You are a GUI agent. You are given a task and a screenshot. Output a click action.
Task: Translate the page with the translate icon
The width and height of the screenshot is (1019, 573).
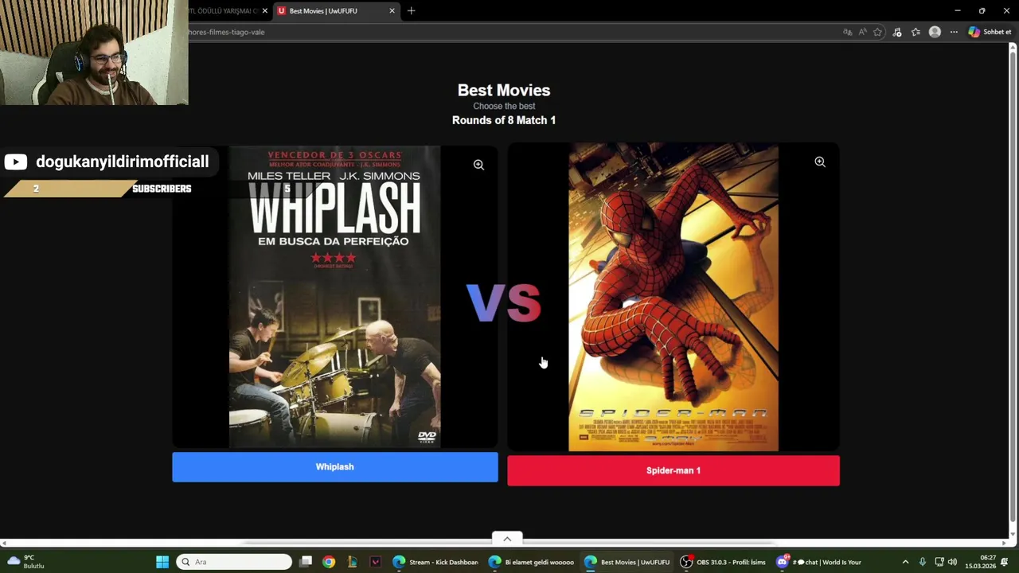click(847, 32)
